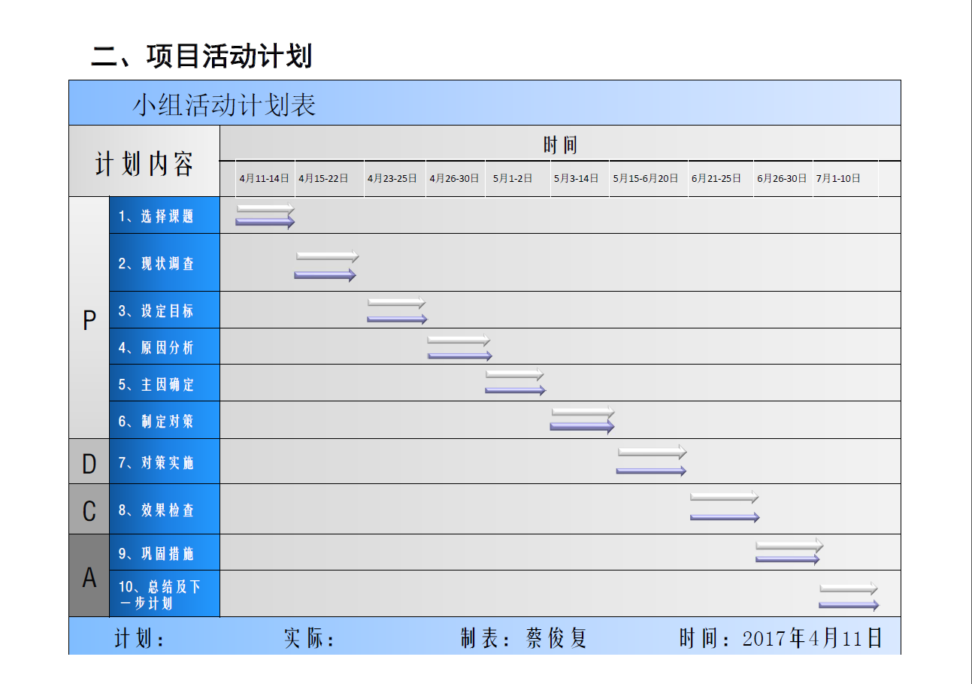Viewport: 972px width, 684px height.
Task: Select blue actual arrow in 主因确定 row
Action: [516, 390]
